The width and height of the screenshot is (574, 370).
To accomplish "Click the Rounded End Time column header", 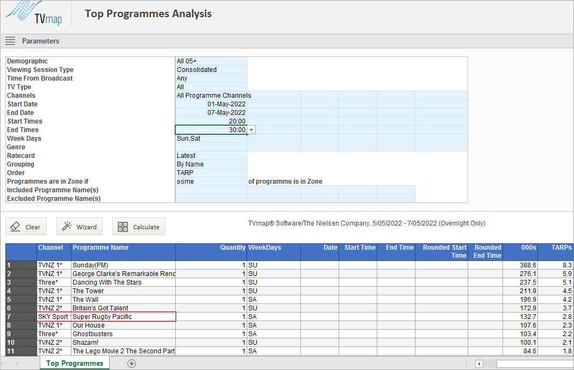I will (485, 252).
